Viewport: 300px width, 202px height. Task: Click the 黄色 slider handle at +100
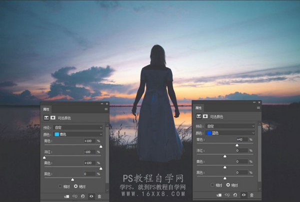(101, 168)
